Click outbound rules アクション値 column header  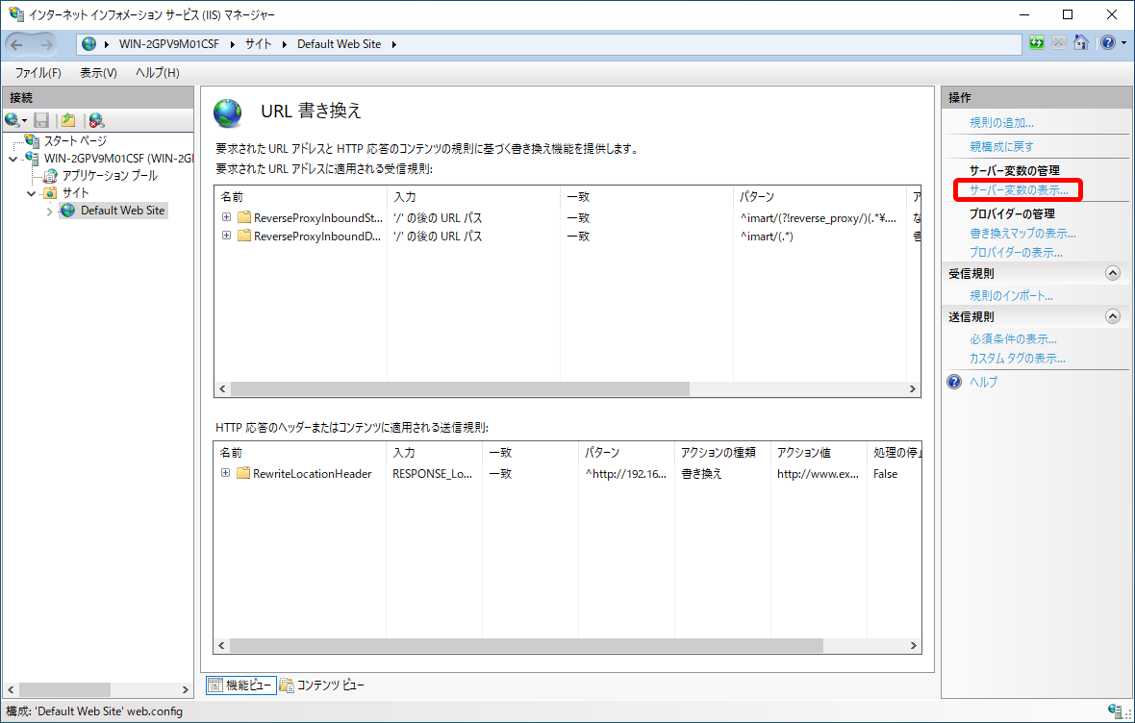(819, 452)
